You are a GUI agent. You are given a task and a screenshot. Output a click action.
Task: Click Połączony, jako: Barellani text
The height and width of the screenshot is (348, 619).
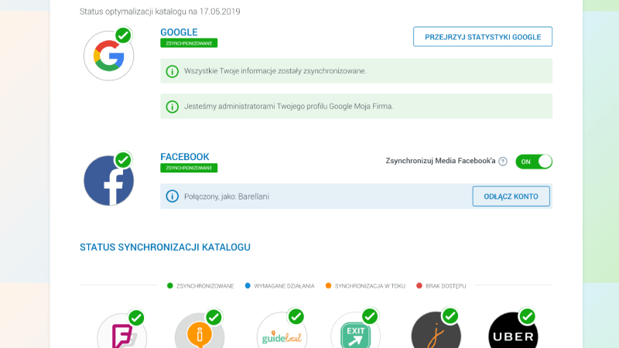coord(227,196)
